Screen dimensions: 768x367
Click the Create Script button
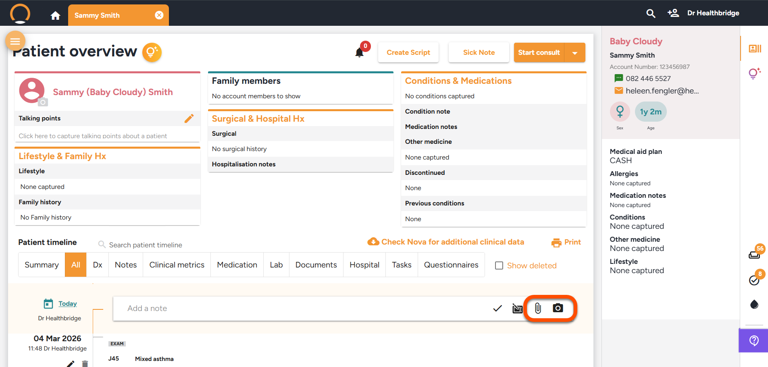pos(408,52)
